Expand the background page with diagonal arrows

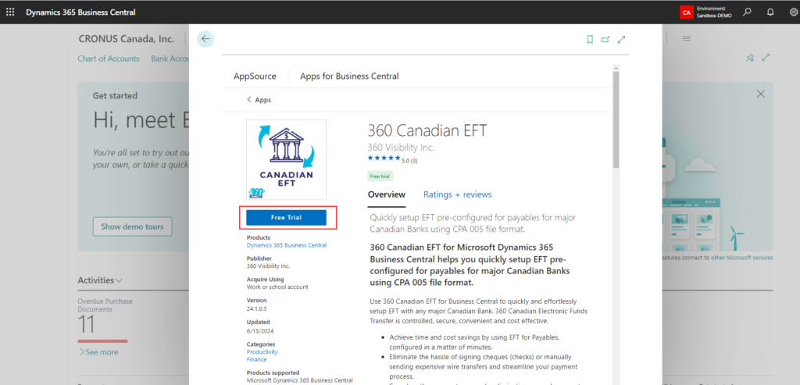[766, 58]
